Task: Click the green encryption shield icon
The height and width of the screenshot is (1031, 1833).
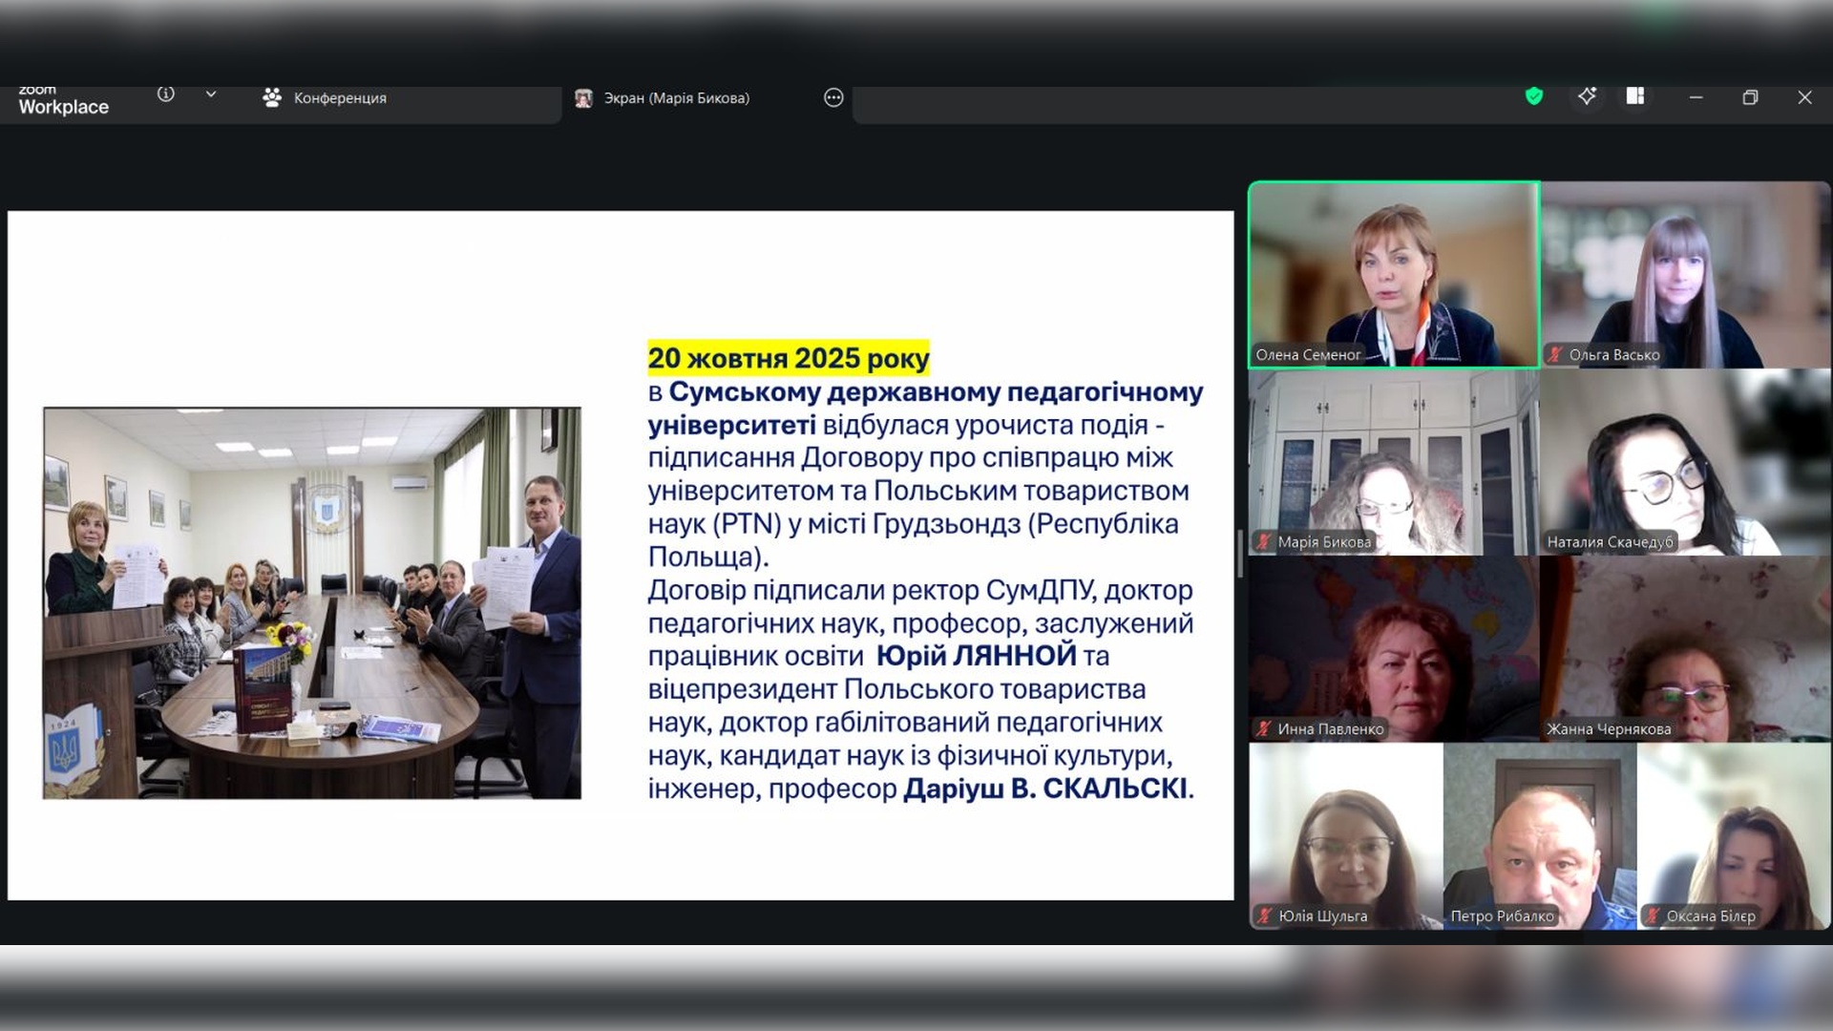Action: pos(1534,95)
